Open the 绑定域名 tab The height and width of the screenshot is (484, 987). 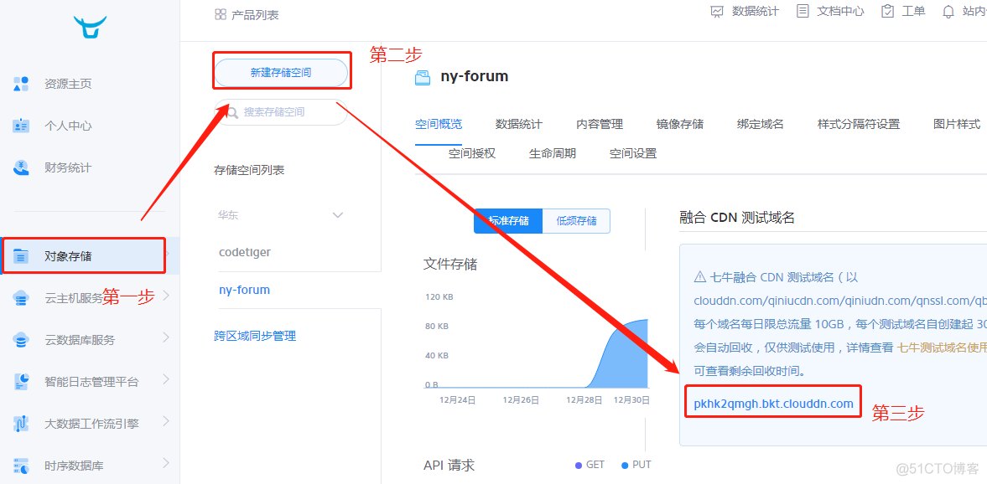click(x=761, y=125)
